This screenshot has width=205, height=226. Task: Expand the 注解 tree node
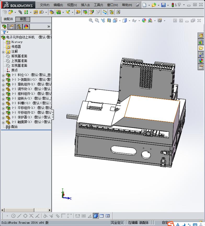pyautogui.click(x=3, y=52)
